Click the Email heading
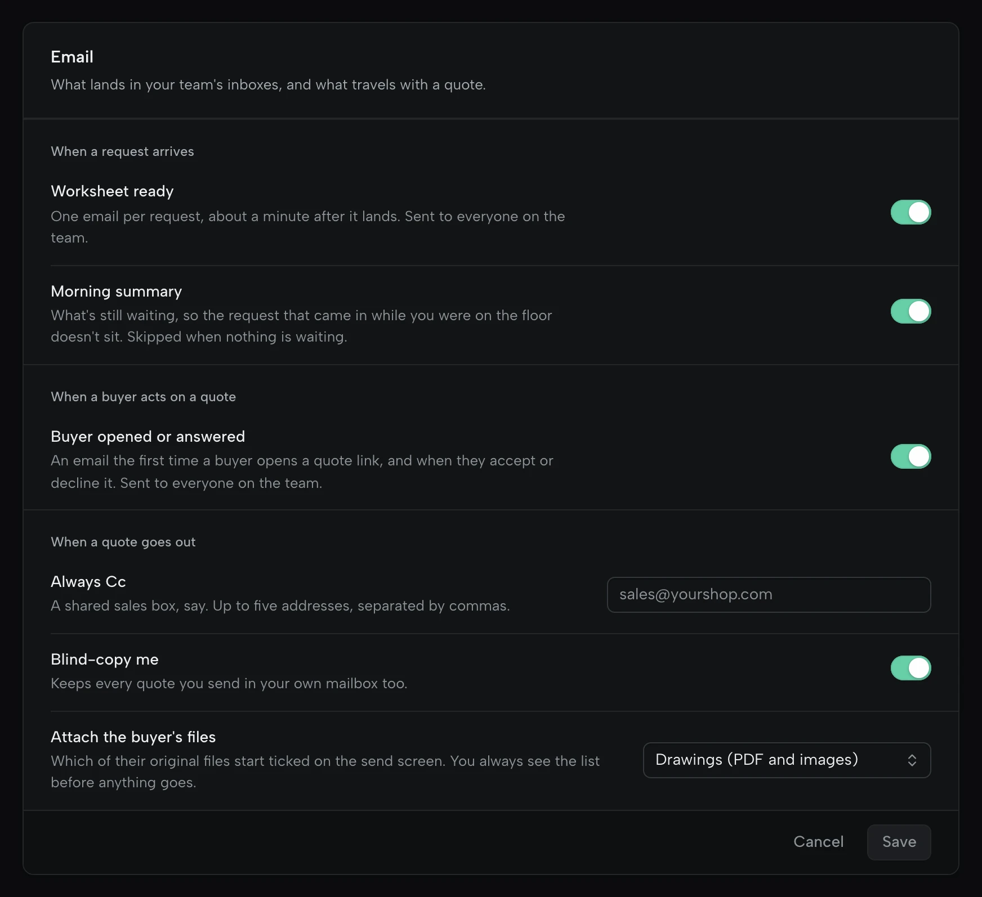 click(72, 57)
